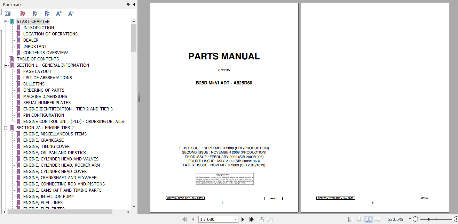Collapse SECTION 2A : ENGINE TIER 2
The image size is (458, 224).
tap(6, 127)
